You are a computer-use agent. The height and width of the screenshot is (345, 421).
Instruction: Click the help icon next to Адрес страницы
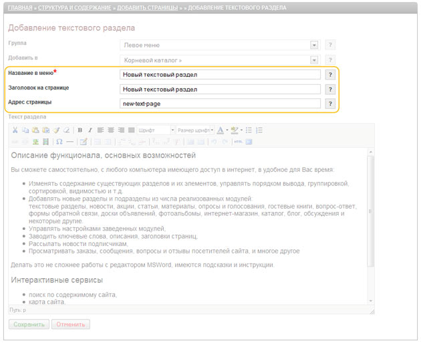click(x=329, y=104)
